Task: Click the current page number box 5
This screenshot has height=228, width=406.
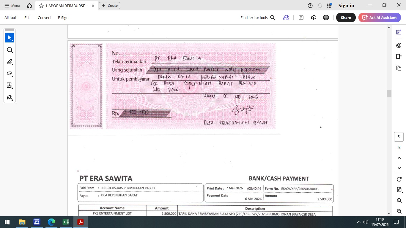Action: pos(399,137)
